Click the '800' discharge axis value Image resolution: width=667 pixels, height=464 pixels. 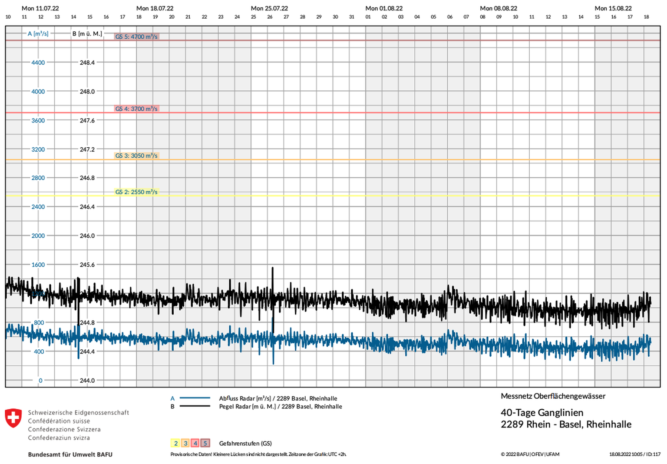[39, 322]
